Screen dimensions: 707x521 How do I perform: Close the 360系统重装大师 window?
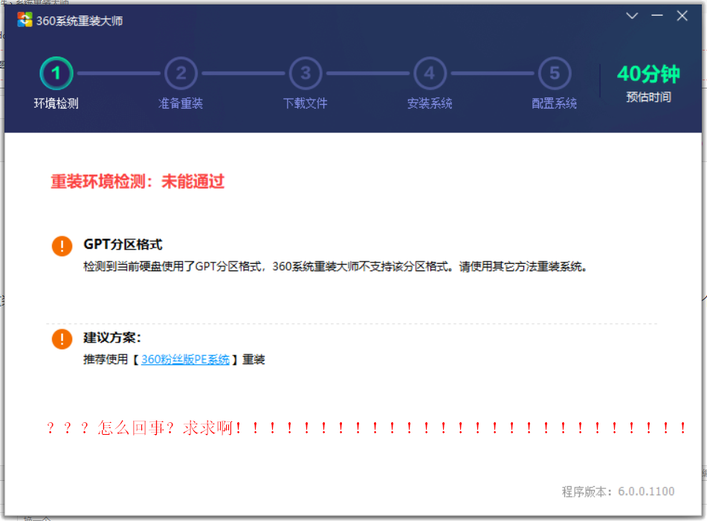682,16
